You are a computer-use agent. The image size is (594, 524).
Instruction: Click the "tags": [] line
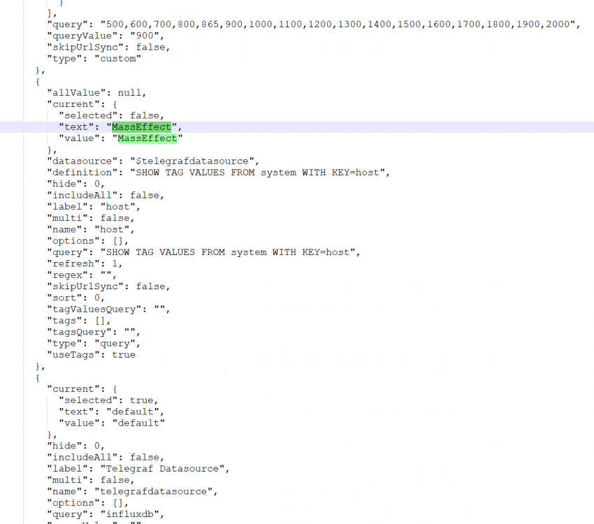[78, 321]
